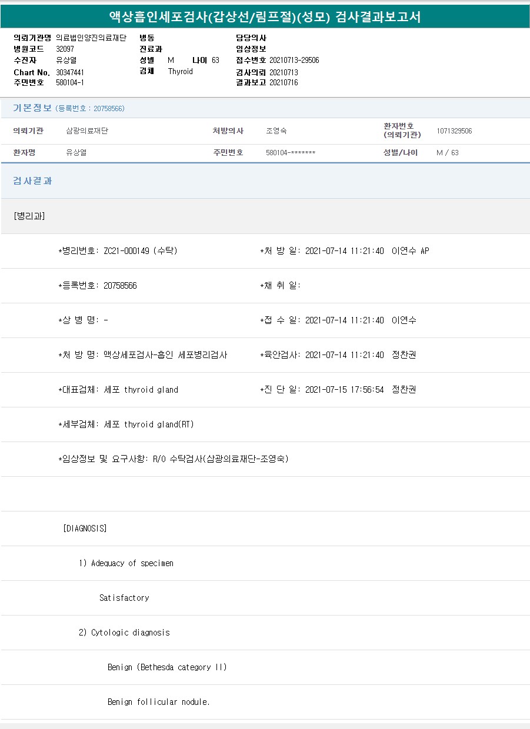Image resolution: width=530 pixels, height=729 pixels.
Task: Click the report title header text
Action: point(265,16)
